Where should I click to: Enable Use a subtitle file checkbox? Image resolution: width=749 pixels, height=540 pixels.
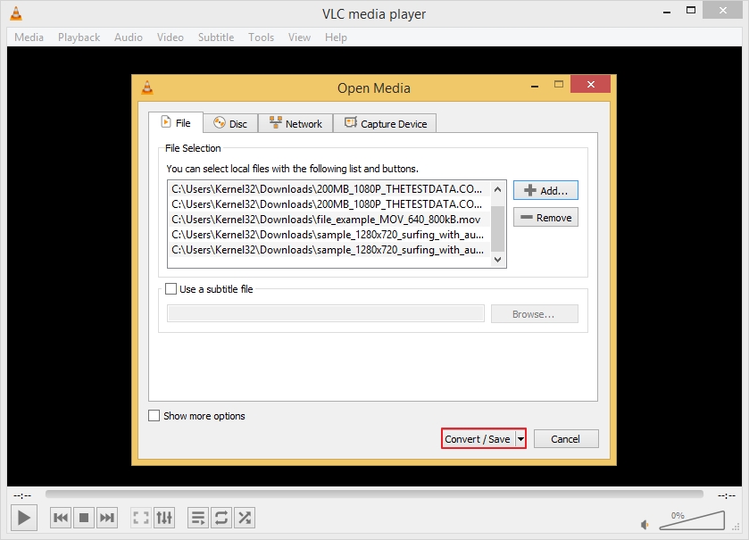[x=171, y=289]
